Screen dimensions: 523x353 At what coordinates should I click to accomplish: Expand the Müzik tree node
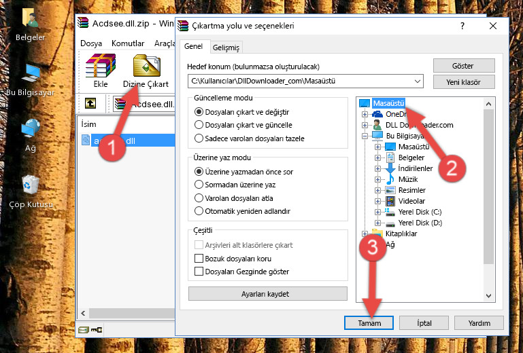(377, 179)
